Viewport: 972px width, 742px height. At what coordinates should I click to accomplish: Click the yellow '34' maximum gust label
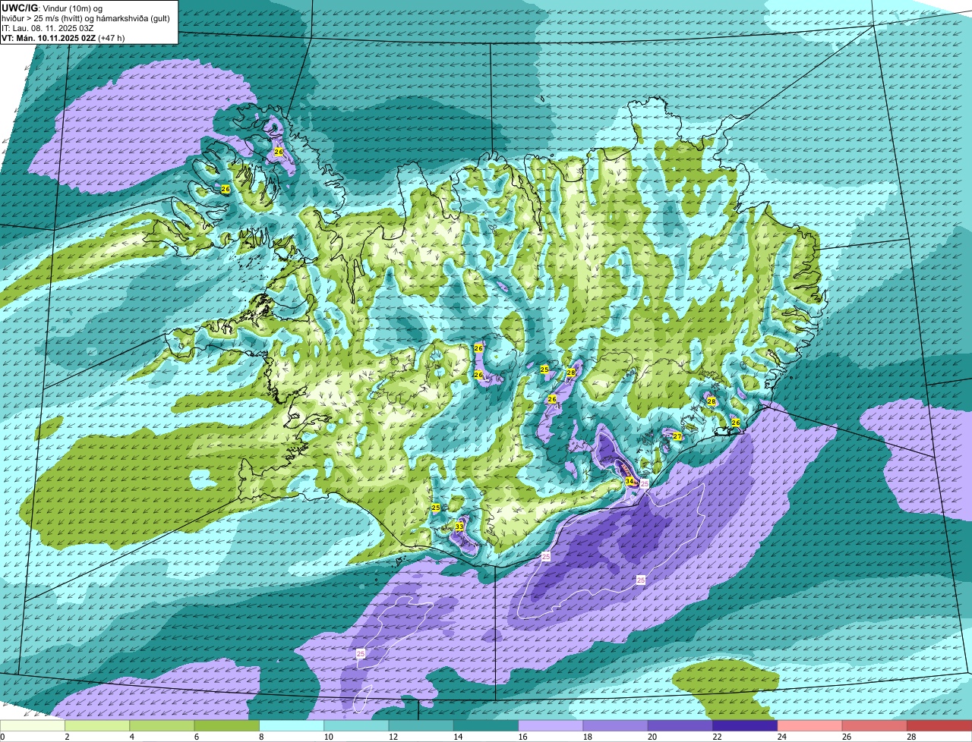coord(629,481)
